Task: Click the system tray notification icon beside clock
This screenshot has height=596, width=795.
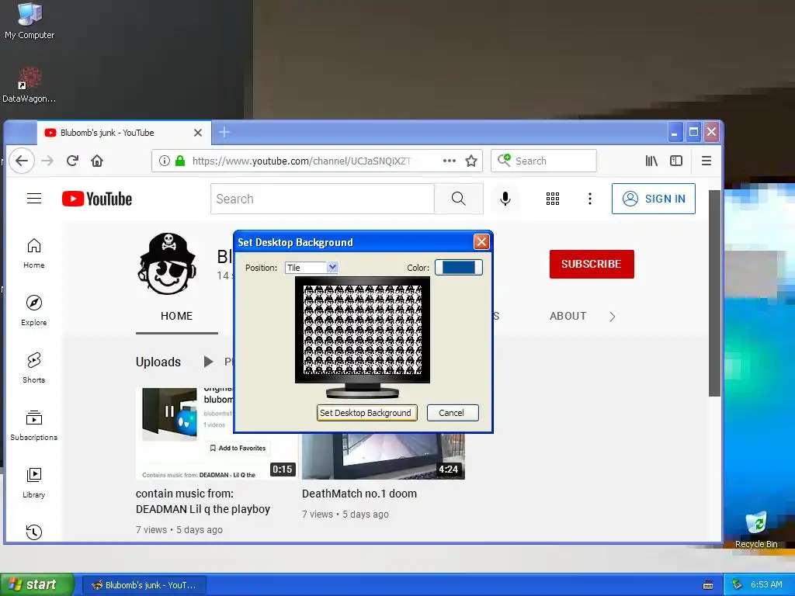Action: click(x=737, y=584)
